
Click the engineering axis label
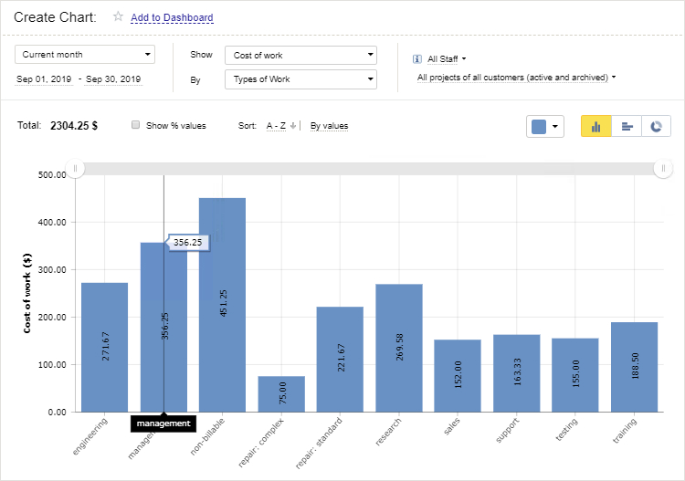pyautogui.click(x=90, y=436)
